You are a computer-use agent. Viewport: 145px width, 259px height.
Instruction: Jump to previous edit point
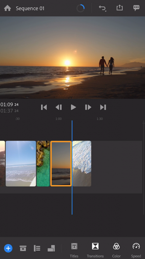click(x=44, y=107)
